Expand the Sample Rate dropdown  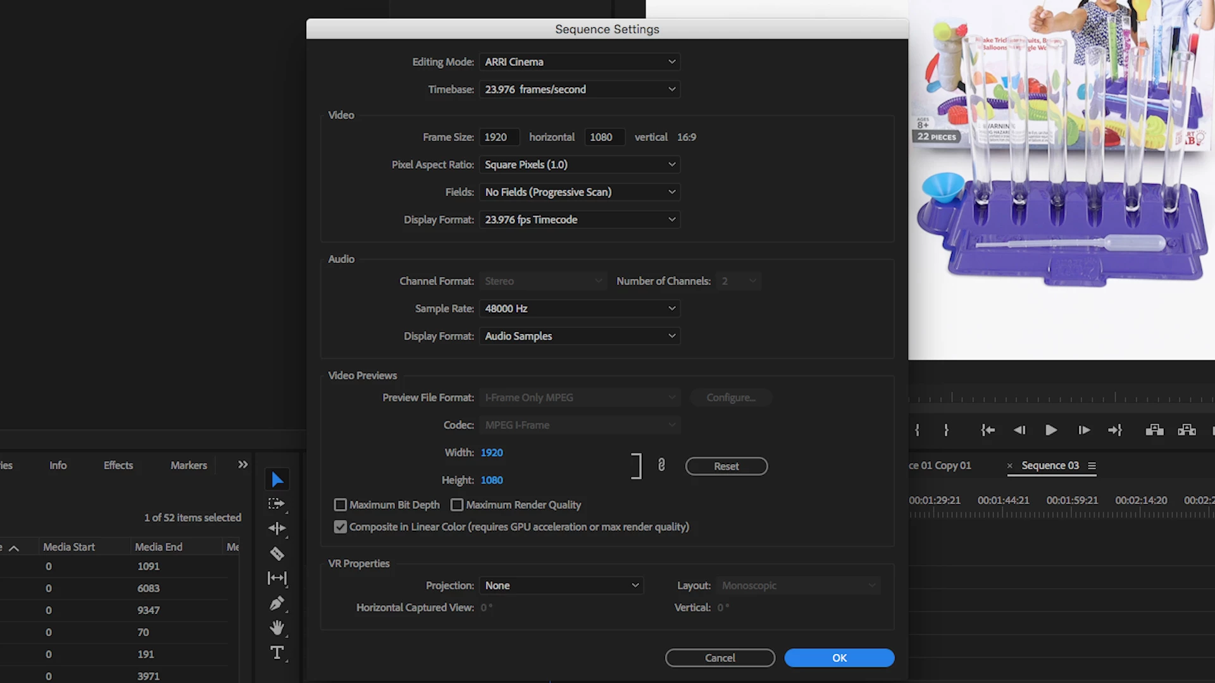point(579,309)
